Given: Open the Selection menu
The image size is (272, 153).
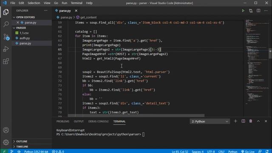Looking at the screenshot, I should click(34, 3).
